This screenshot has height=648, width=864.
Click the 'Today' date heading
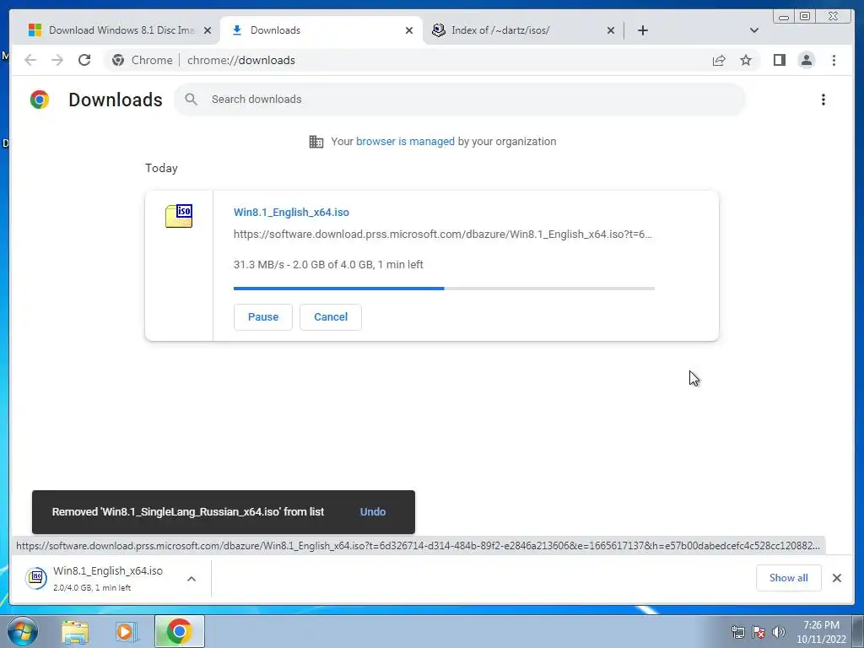[161, 168]
